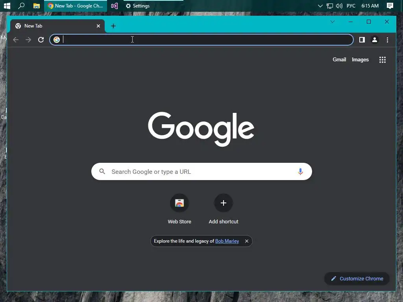Expand the hidden system tray icons
Screen dimensions: 403x302
[x=320, y=6]
